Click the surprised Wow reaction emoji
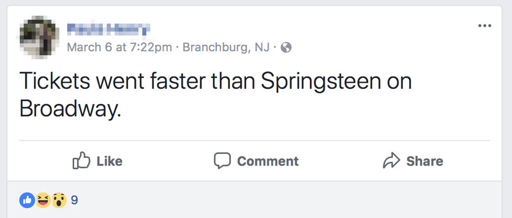This screenshot has width=512, height=218. [59, 199]
